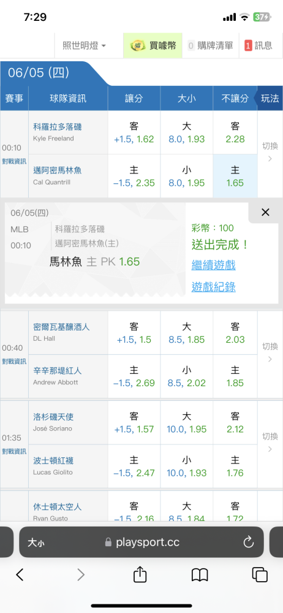Open the 購牌清單 tab

click(x=210, y=45)
